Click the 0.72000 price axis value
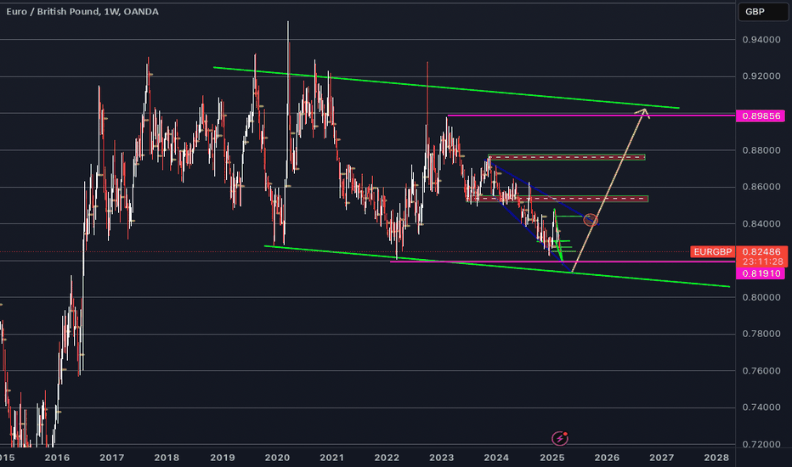 click(761, 444)
